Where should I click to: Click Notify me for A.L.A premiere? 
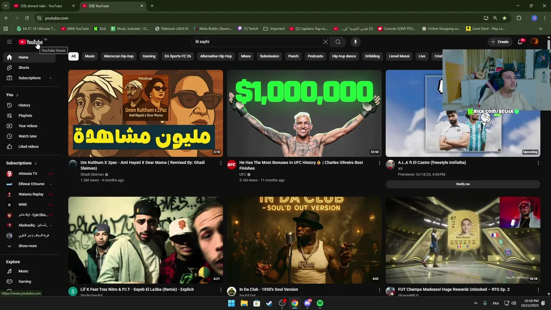coord(463,184)
